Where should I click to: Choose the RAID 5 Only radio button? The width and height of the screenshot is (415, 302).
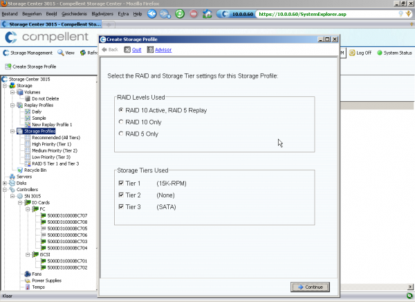pos(122,133)
